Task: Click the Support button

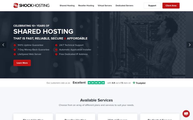Action: [x=152, y=6]
